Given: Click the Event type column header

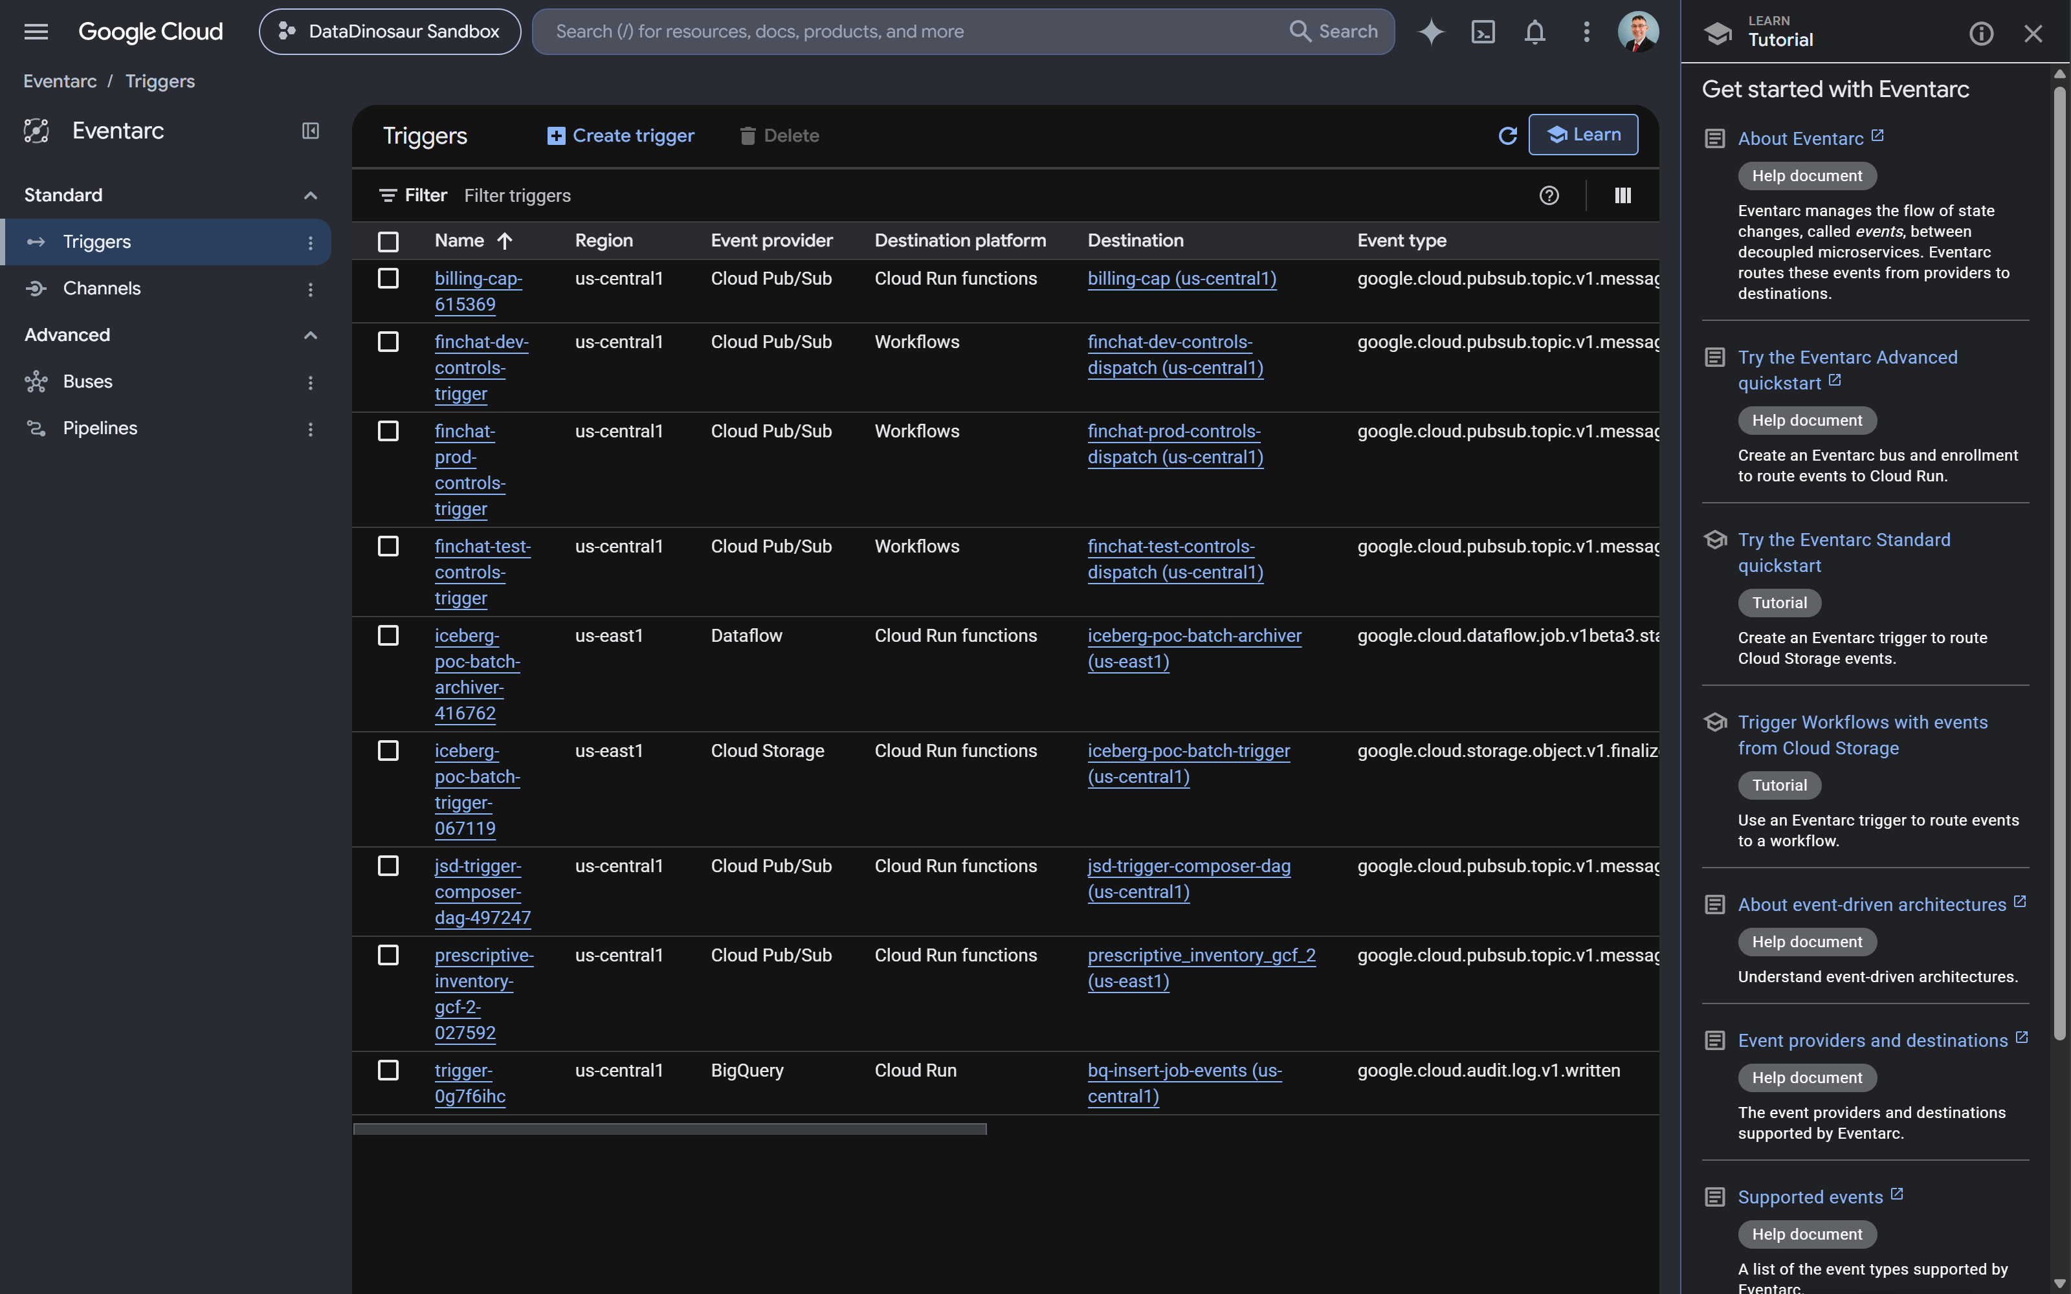Looking at the screenshot, I should (1402, 241).
